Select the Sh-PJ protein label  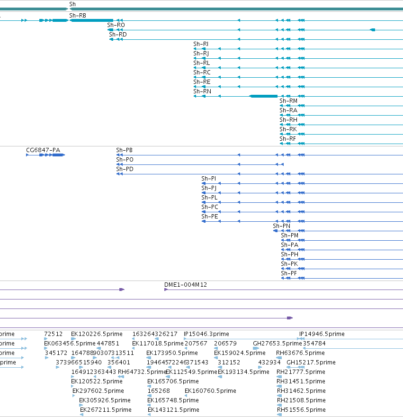[209, 188]
